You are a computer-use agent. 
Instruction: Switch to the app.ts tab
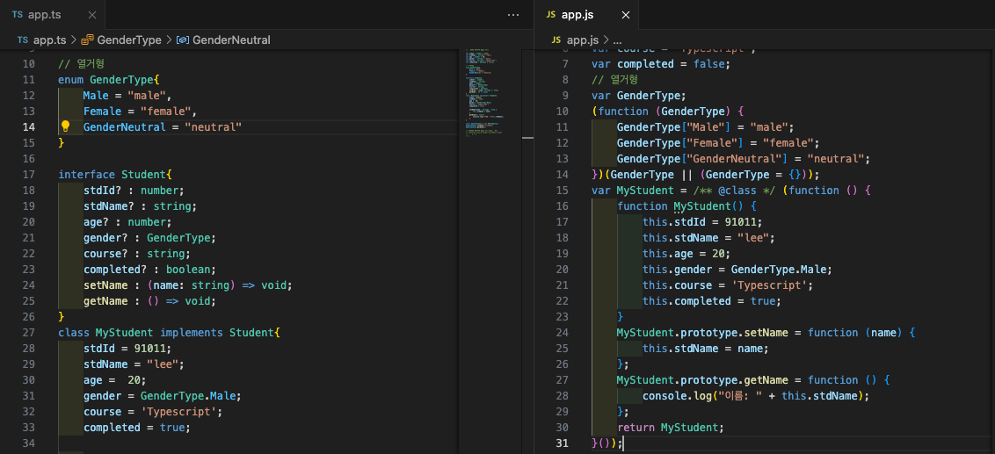[46, 15]
